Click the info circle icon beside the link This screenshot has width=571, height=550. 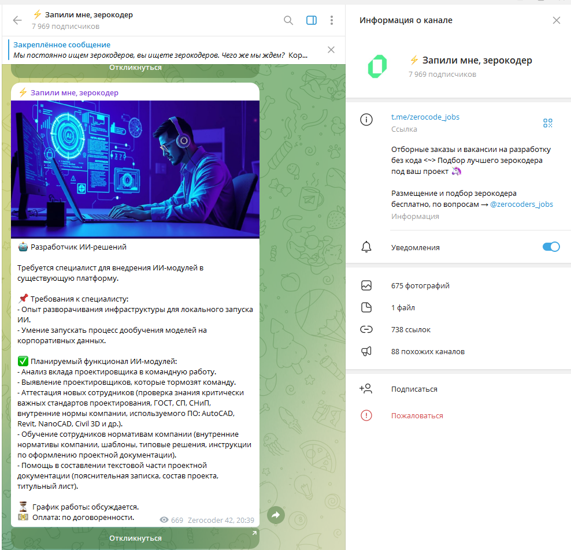(x=366, y=120)
